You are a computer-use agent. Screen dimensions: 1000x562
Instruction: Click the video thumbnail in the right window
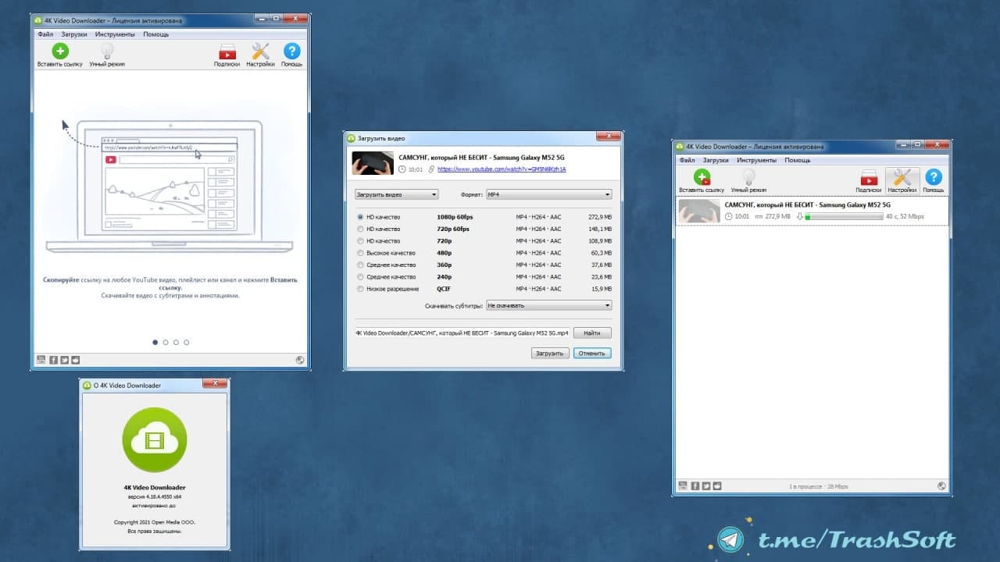(x=699, y=211)
